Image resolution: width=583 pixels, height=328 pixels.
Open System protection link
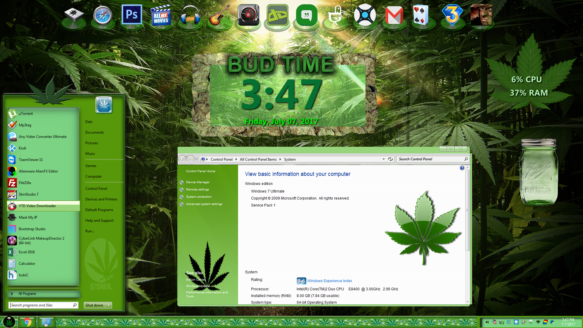[199, 197]
